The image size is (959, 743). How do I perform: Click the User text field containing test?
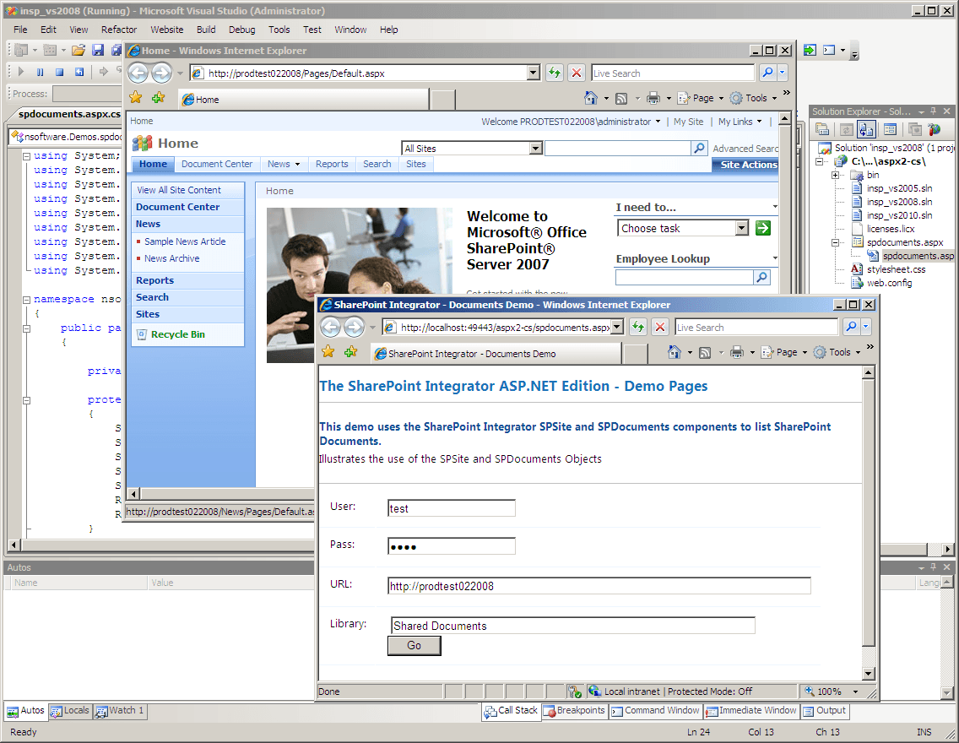(x=452, y=508)
